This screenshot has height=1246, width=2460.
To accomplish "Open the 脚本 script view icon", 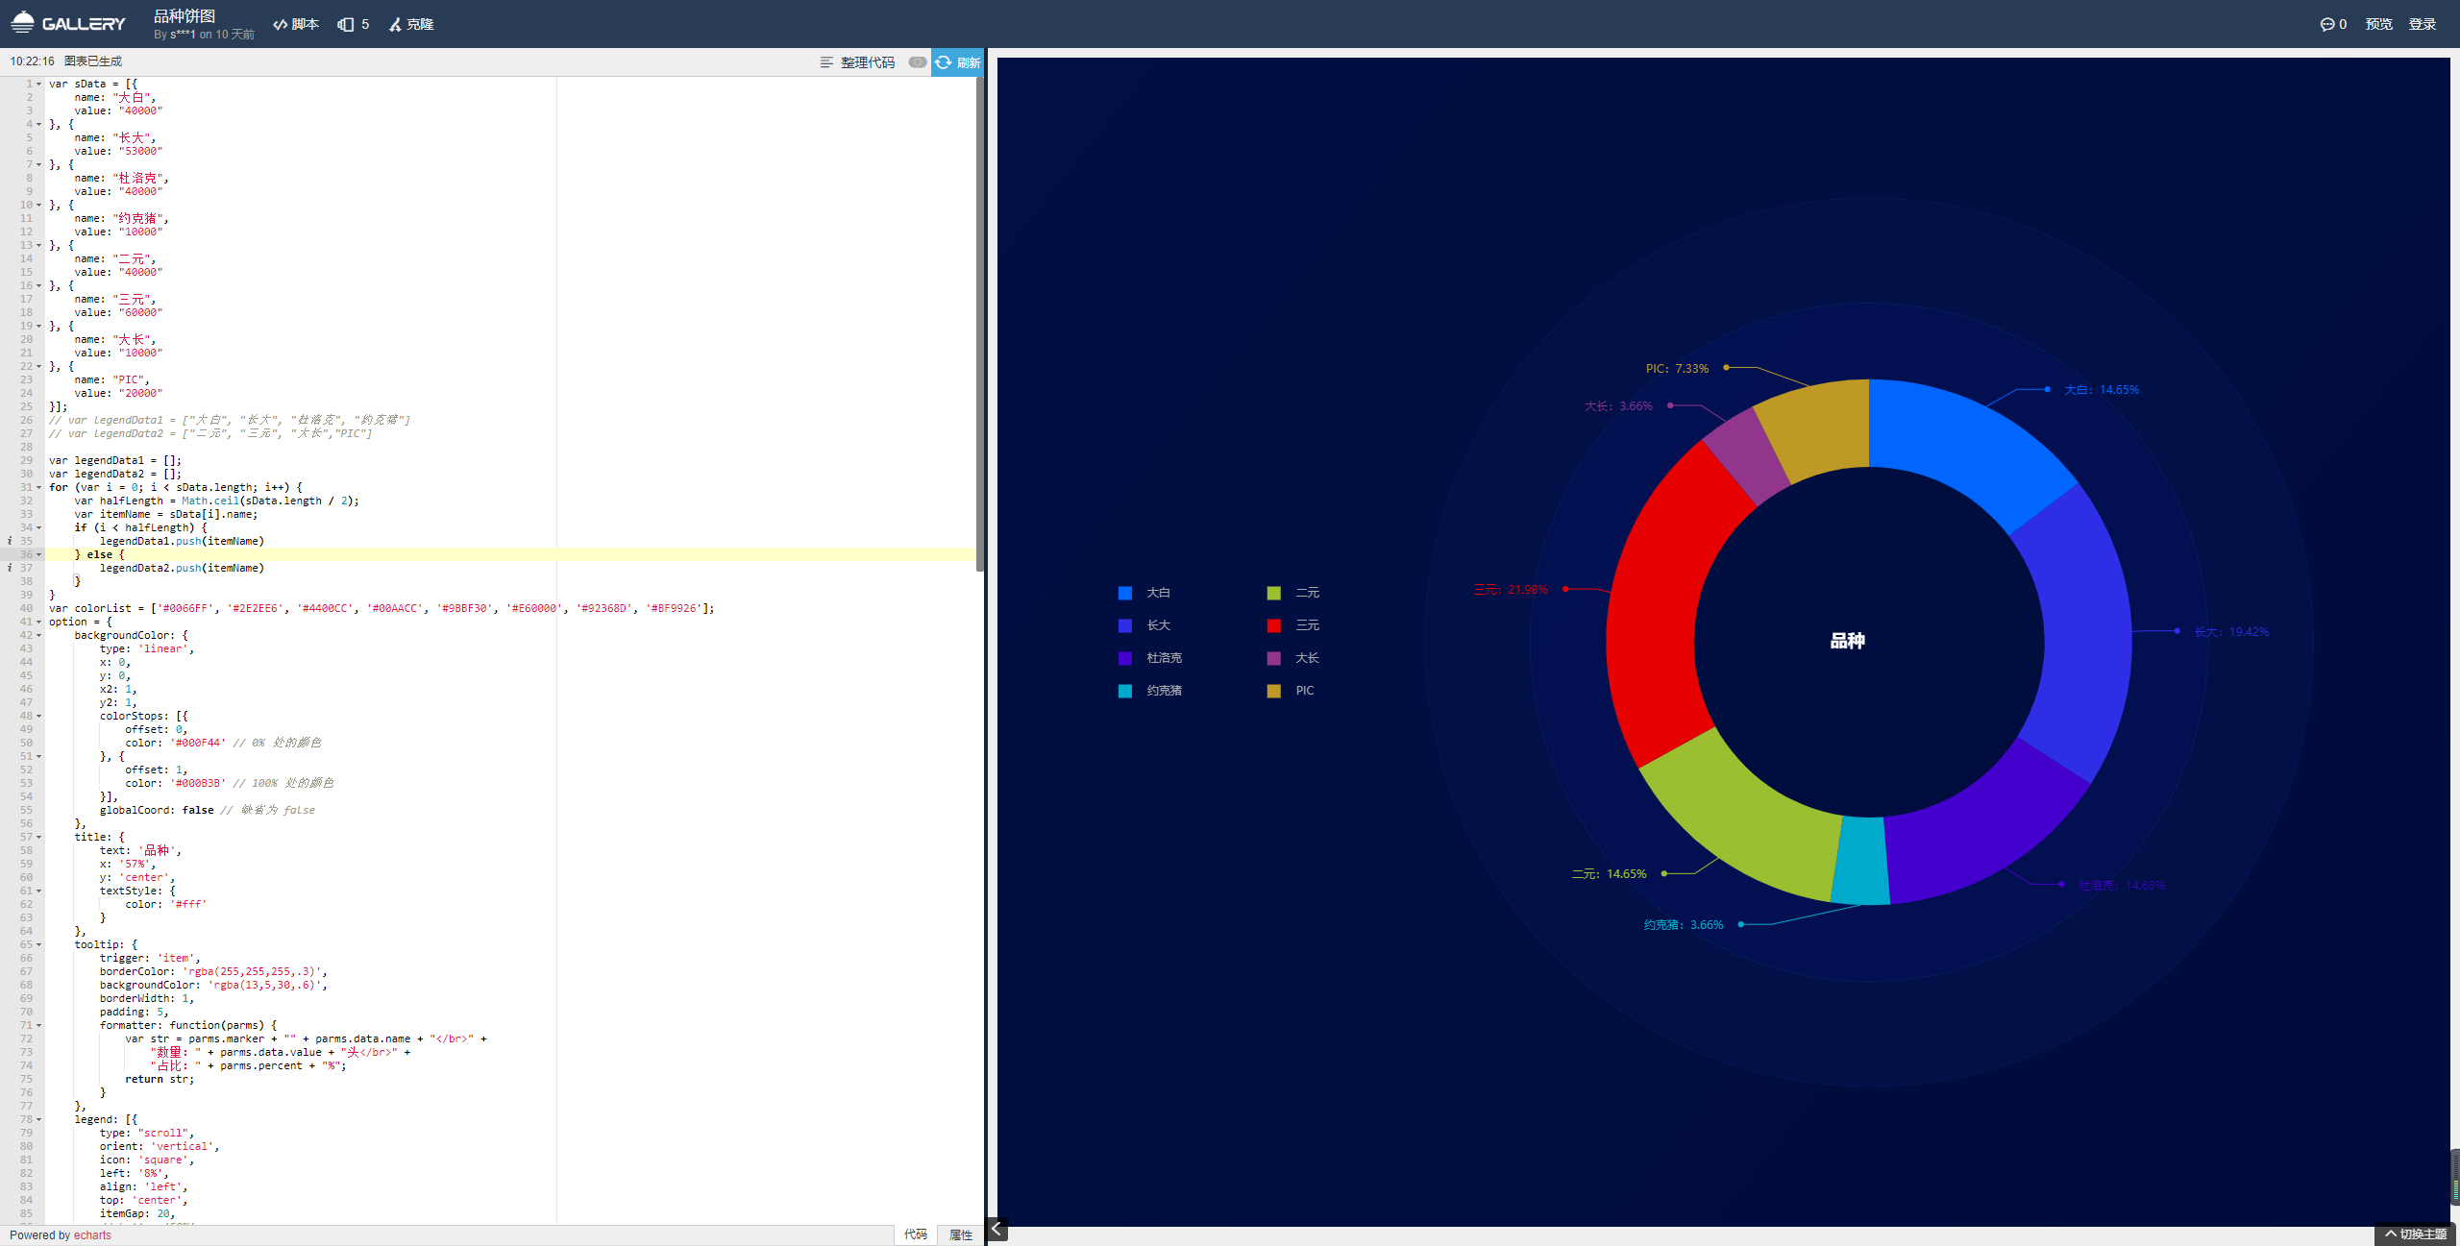I will (281, 24).
